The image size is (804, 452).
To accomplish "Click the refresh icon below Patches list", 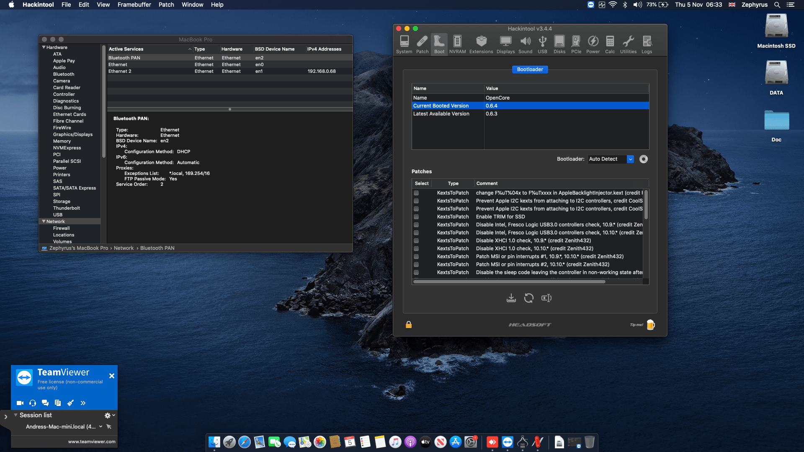I will [x=529, y=298].
